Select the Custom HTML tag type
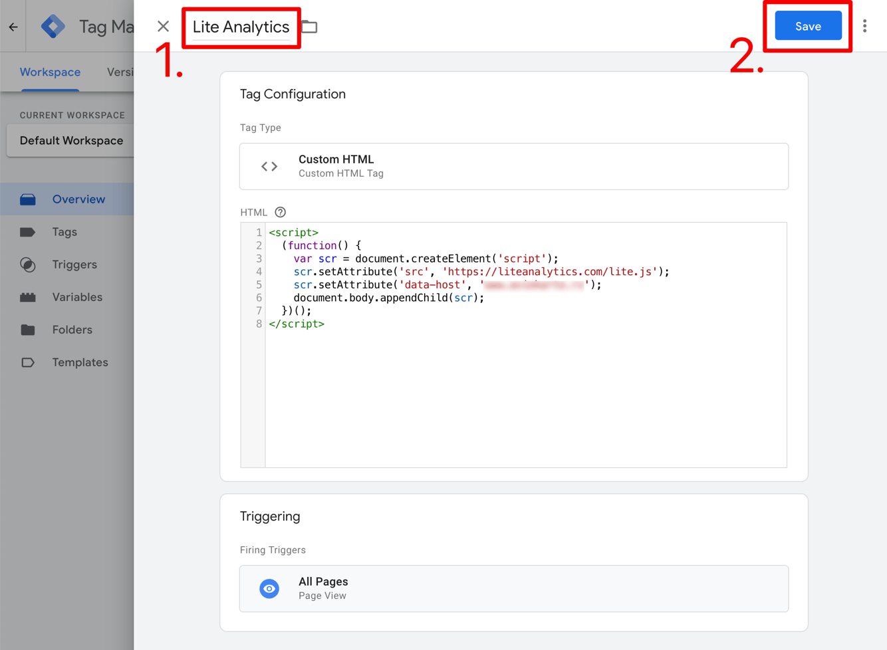 [514, 166]
